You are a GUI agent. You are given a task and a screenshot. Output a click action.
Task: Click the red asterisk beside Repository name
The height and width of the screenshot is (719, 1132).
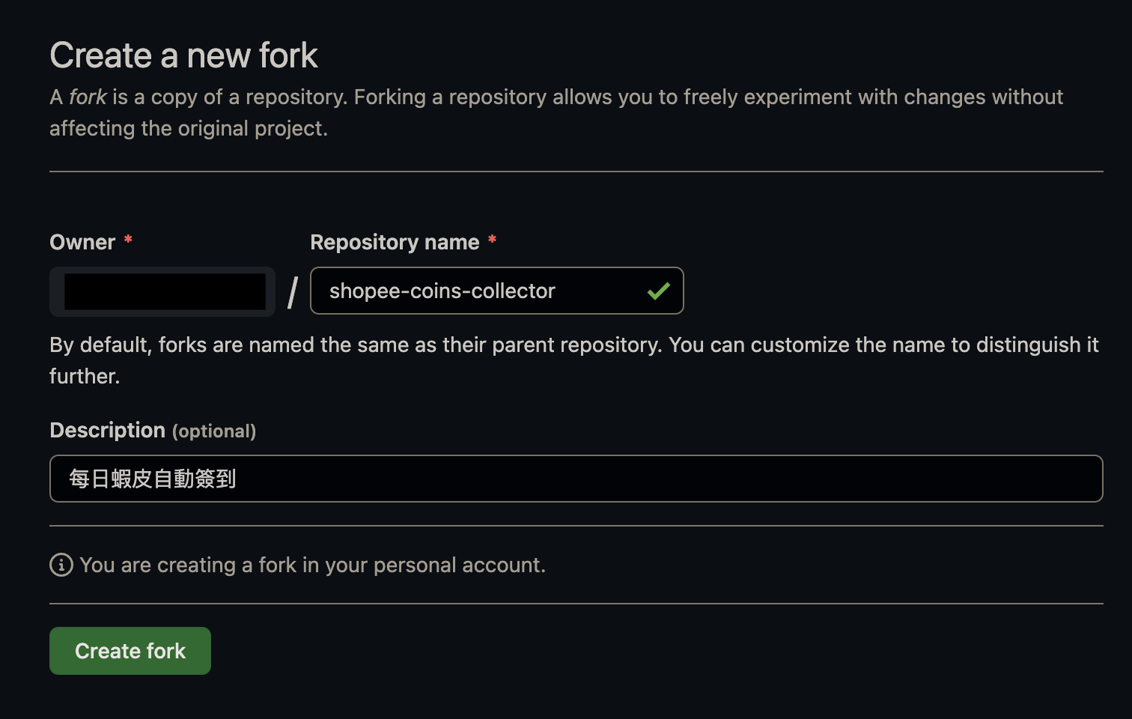click(x=492, y=240)
